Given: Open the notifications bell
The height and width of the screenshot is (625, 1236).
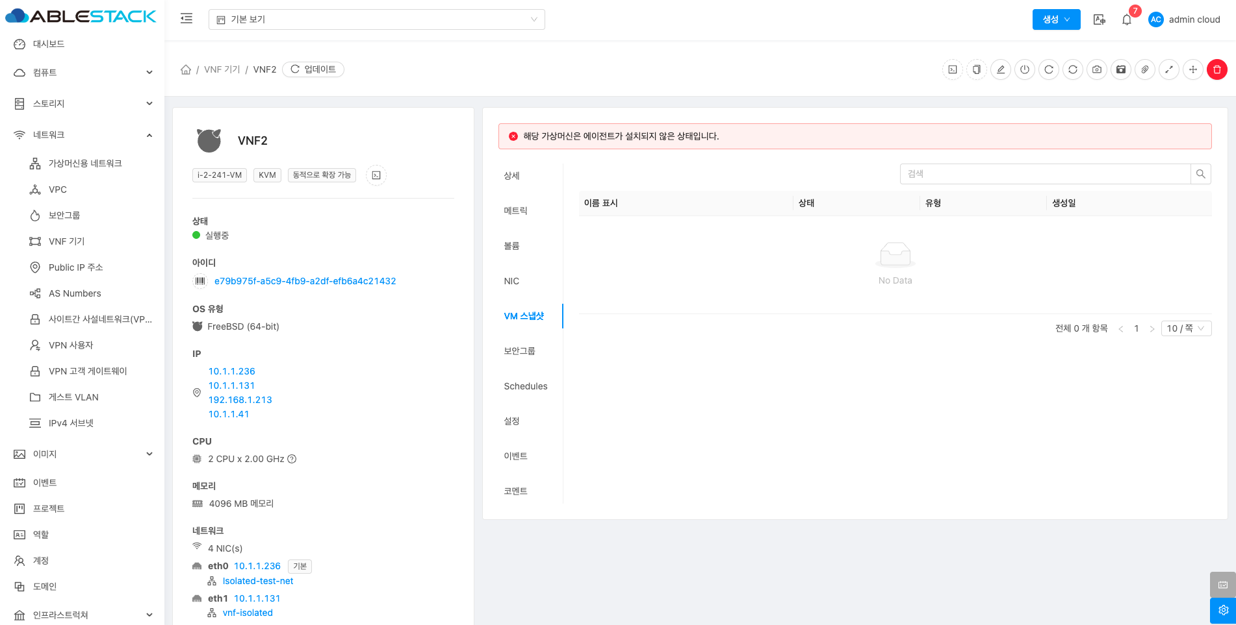Looking at the screenshot, I should coord(1127,19).
